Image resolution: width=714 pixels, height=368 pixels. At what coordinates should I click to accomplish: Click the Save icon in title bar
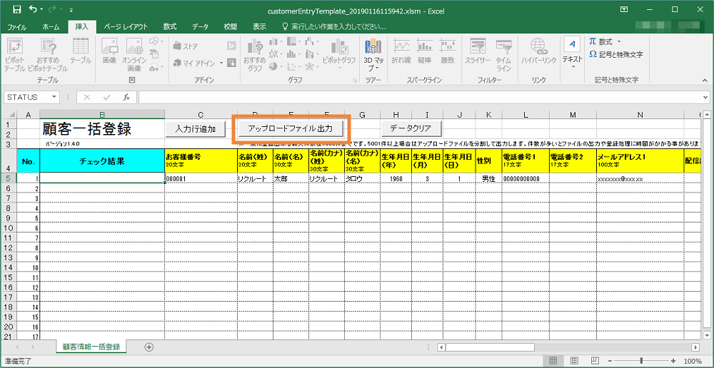(x=17, y=9)
